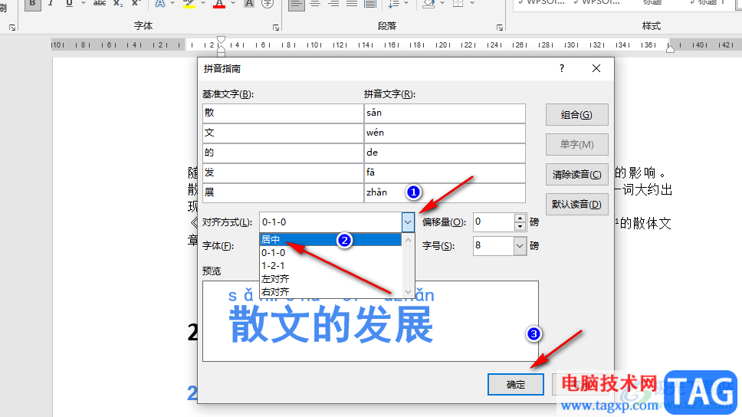The height and width of the screenshot is (417, 742).
Task: Confirm with 确定 button
Action: point(516,384)
